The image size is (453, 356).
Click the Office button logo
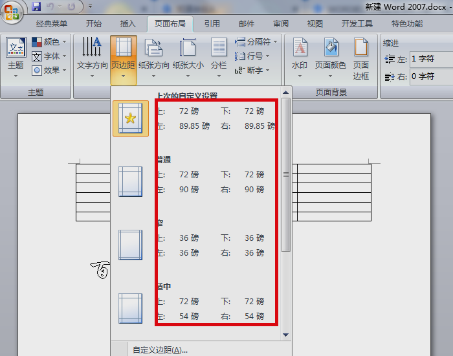point(12,12)
